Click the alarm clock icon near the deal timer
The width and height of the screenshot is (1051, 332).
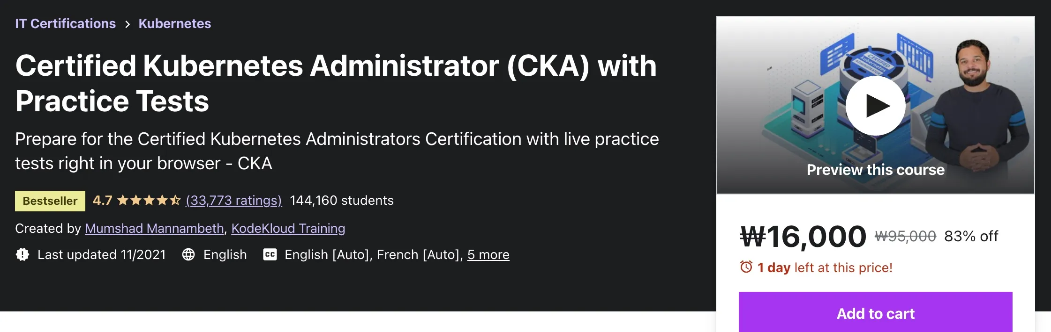pyautogui.click(x=745, y=267)
